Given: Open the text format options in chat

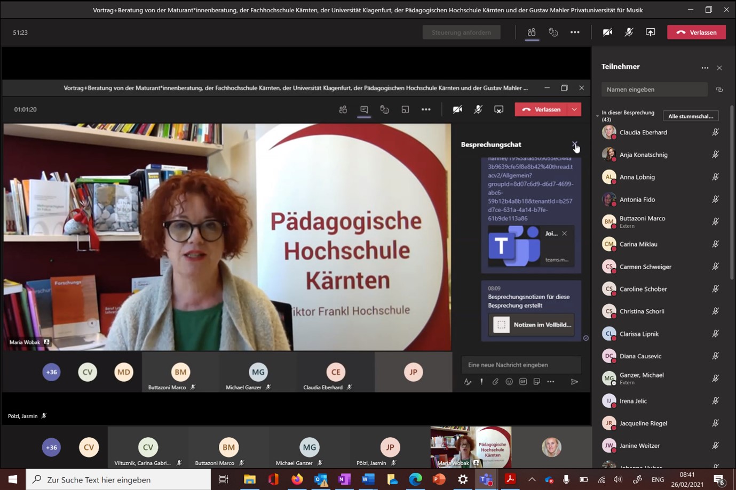Looking at the screenshot, I should (468, 382).
